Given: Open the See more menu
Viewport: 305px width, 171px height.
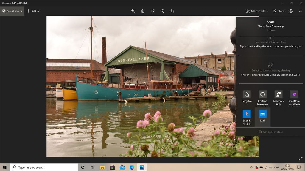Looking at the screenshot, I should (x=301, y=11).
